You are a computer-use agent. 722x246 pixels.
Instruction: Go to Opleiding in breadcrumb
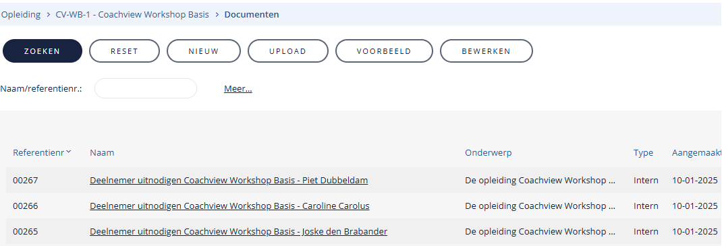click(x=21, y=14)
